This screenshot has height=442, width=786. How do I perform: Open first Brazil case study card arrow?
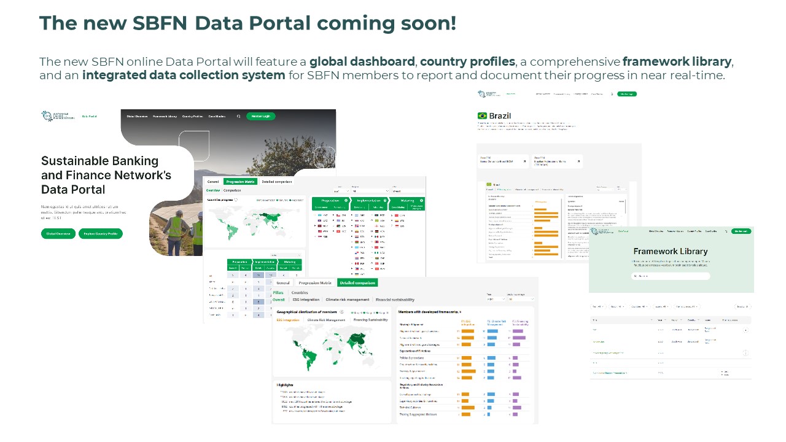point(525,161)
